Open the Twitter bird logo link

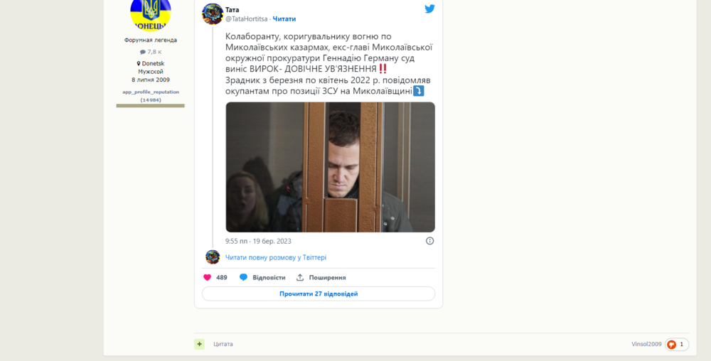429,9
